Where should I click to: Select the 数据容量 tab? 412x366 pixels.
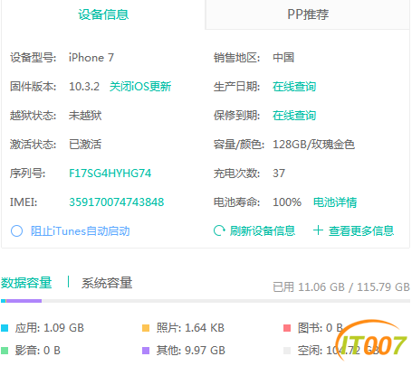[x=26, y=283]
